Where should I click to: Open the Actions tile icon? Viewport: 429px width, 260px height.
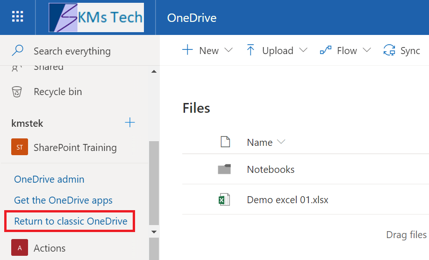(20, 247)
